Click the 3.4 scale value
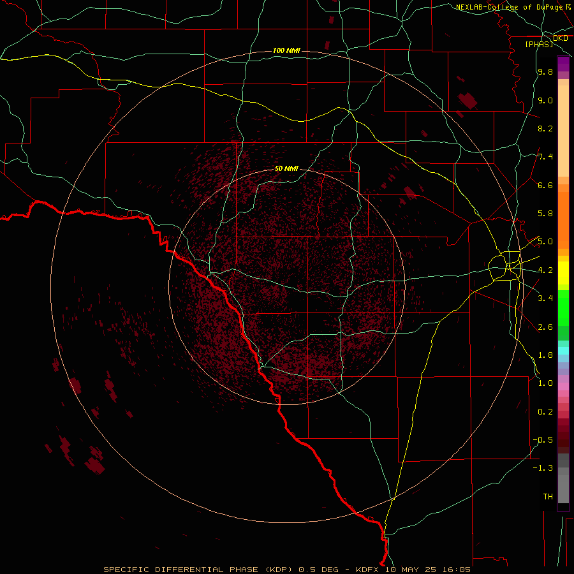Image resolution: width=574 pixels, height=574 pixels. (x=545, y=298)
